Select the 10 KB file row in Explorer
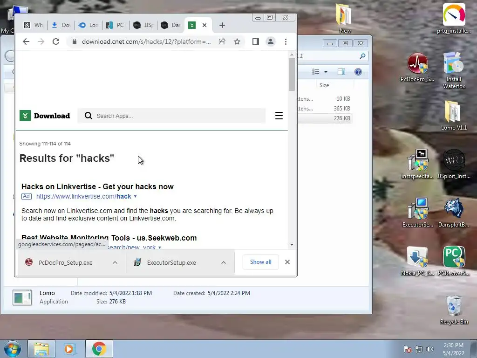The width and height of the screenshot is (477, 358). click(x=325, y=99)
